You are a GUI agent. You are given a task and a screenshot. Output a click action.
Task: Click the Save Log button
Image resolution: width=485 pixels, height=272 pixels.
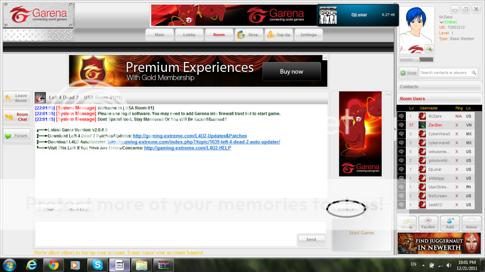(78, 210)
